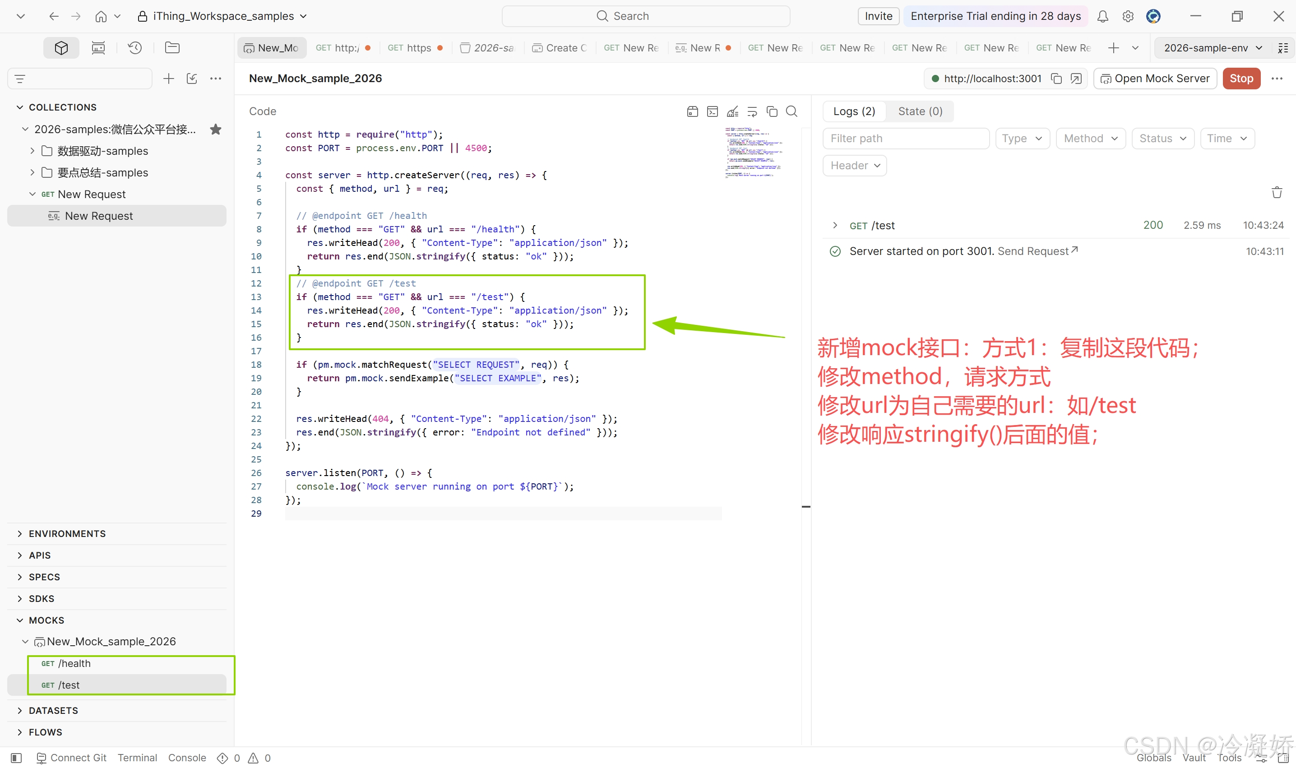Open the terminal snippet icon above code
This screenshot has height=768, width=1296.
click(x=713, y=111)
